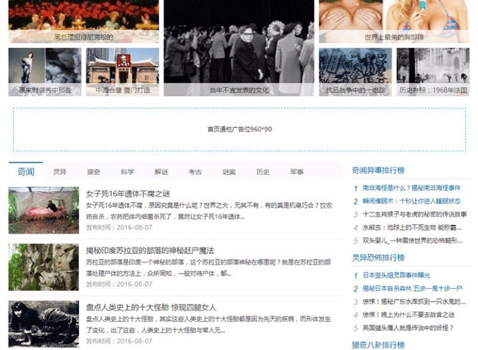This screenshot has width=478, height=350.
Task: Open the 军事 tab
Action: [296, 172]
